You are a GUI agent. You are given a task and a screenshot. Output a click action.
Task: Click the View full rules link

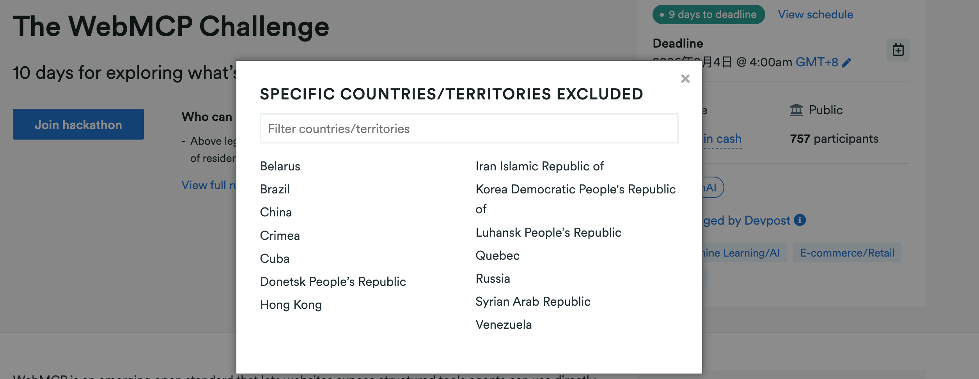coord(209,185)
